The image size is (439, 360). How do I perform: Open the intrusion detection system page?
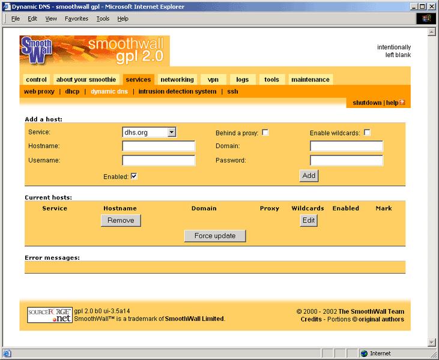[x=177, y=91]
